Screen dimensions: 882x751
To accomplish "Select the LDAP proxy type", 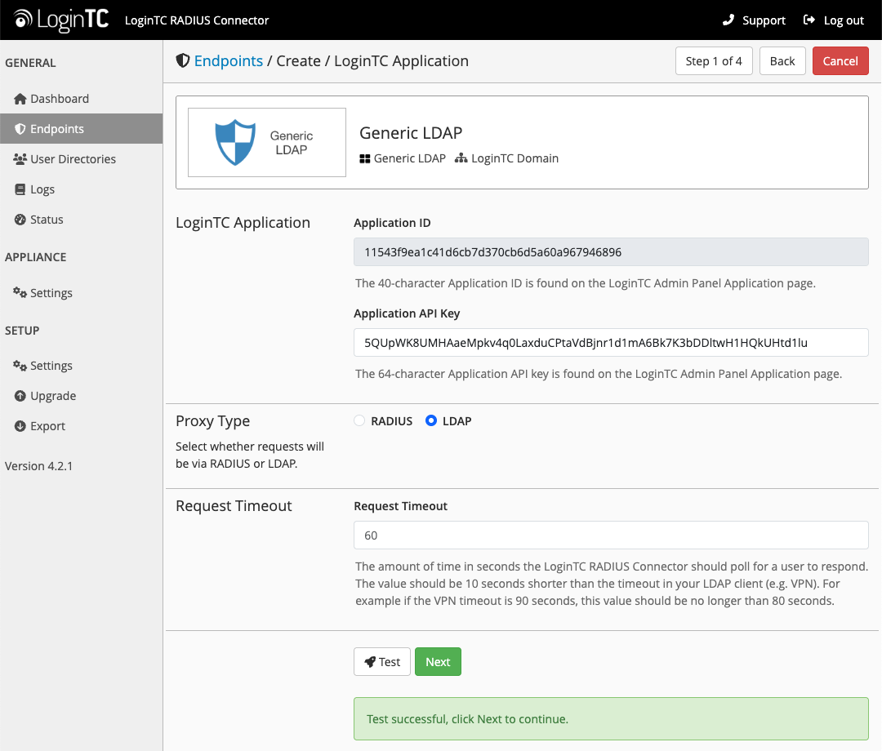I will (432, 421).
